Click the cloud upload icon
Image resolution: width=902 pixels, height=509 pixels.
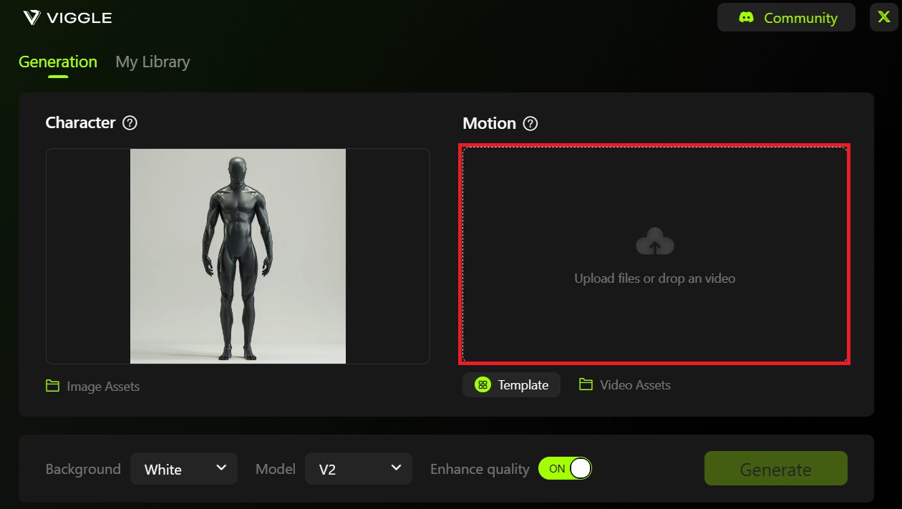pos(654,243)
